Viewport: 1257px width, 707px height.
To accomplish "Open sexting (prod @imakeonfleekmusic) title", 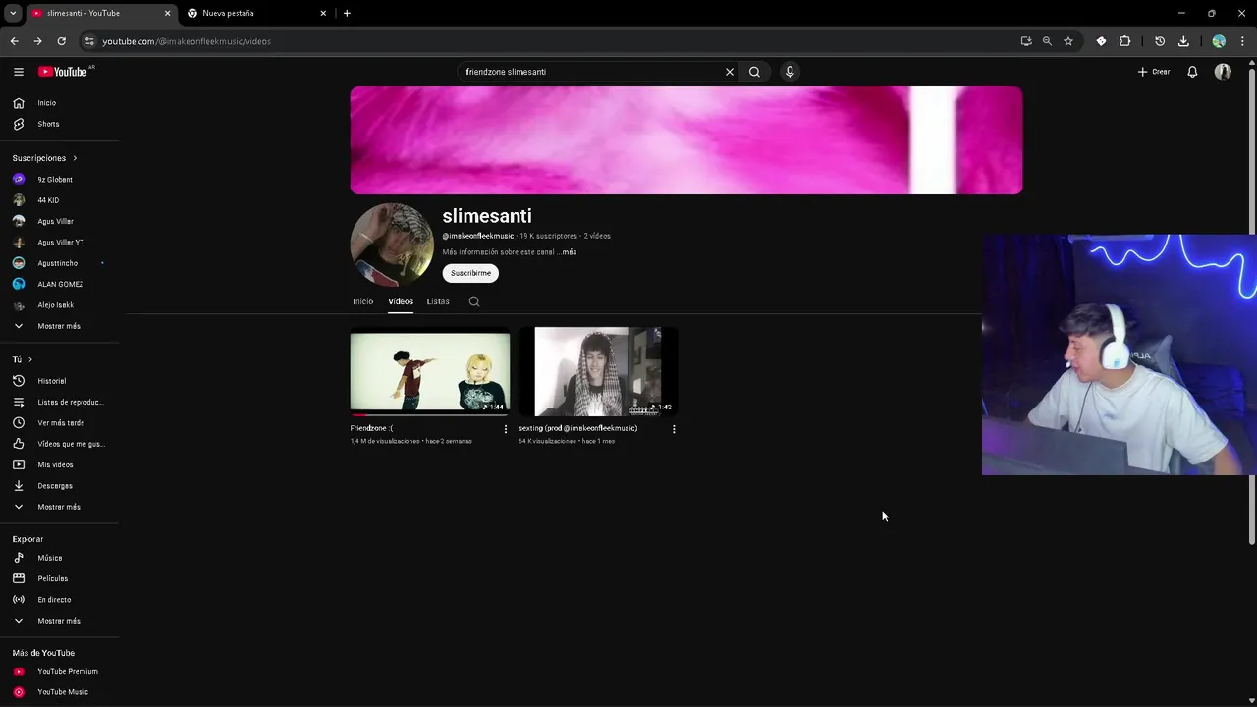I will click(x=577, y=428).
